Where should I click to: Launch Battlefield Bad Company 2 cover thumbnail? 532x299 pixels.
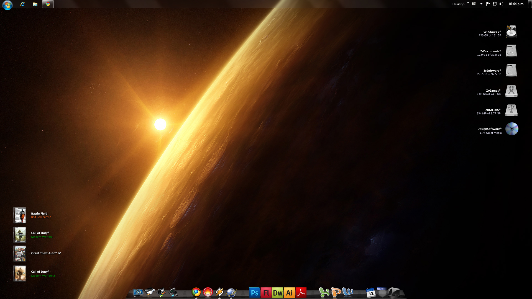click(20, 215)
